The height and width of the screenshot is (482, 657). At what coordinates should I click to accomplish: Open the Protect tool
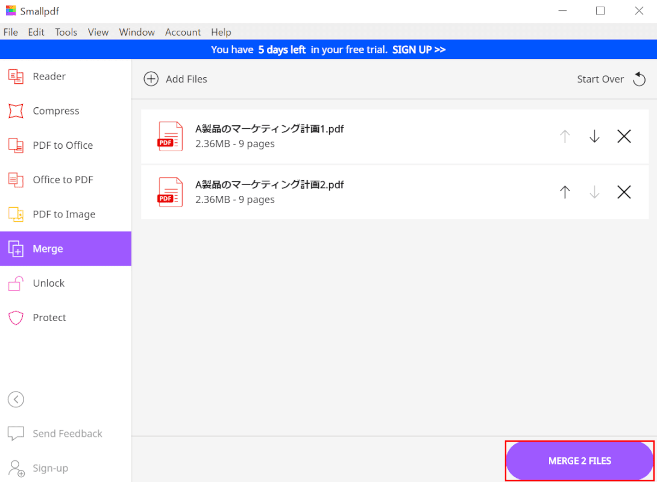coord(65,318)
